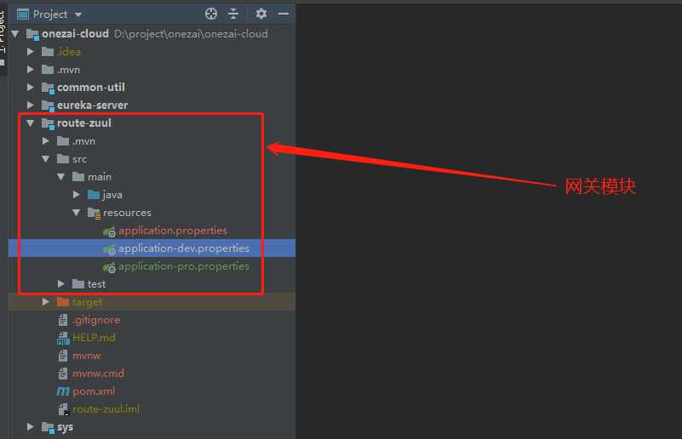
Task: Select the .idea folder label
Action: (x=69, y=52)
